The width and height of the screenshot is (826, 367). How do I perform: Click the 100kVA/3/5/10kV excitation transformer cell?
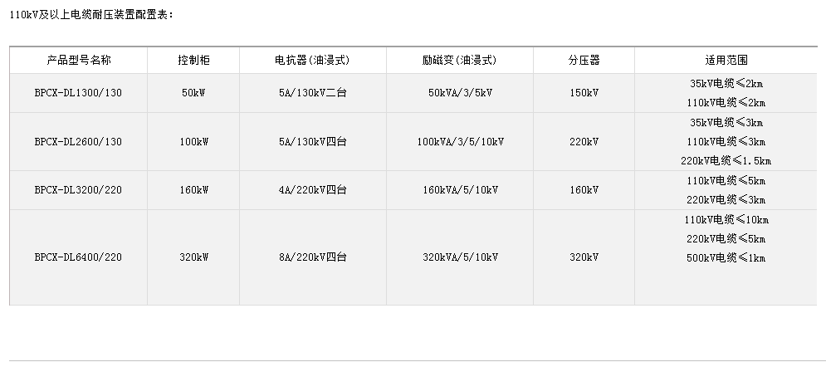coord(460,141)
